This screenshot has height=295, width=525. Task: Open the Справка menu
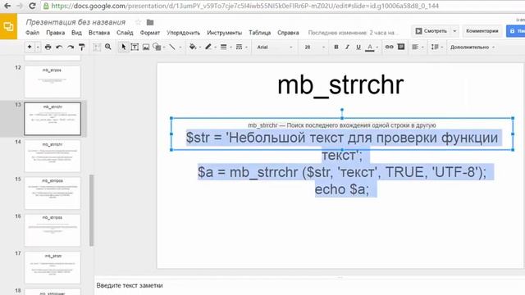[x=288, y=33]
